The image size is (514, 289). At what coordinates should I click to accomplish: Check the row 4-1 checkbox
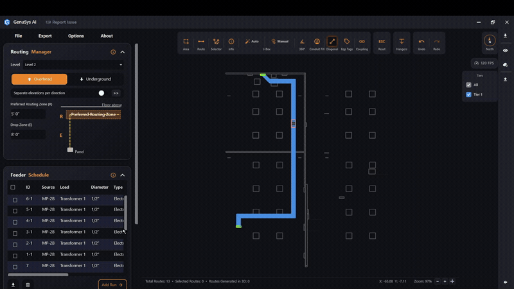pyautogui.click(x=15, y=222)
